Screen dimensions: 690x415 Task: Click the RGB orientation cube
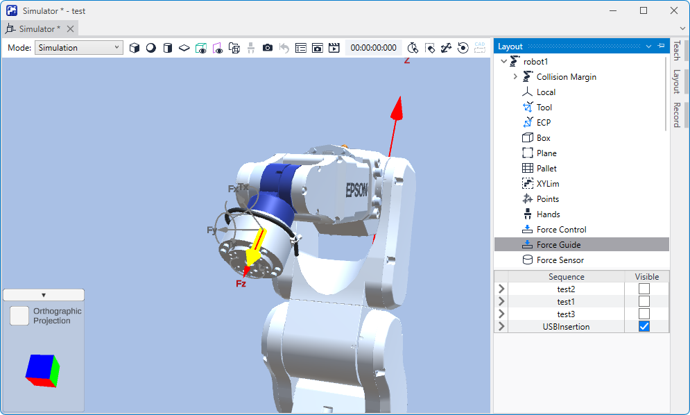[x=42, y=371]
